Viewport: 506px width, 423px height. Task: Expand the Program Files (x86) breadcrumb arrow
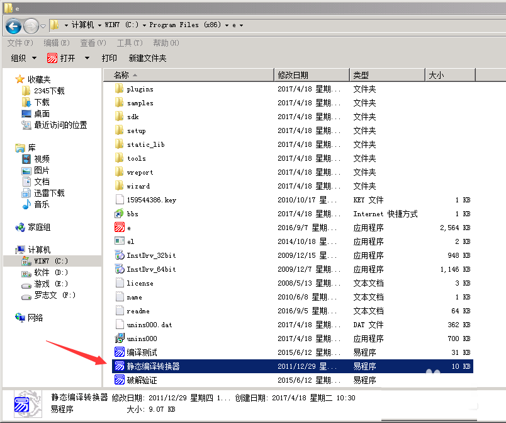tap(227, 25)
